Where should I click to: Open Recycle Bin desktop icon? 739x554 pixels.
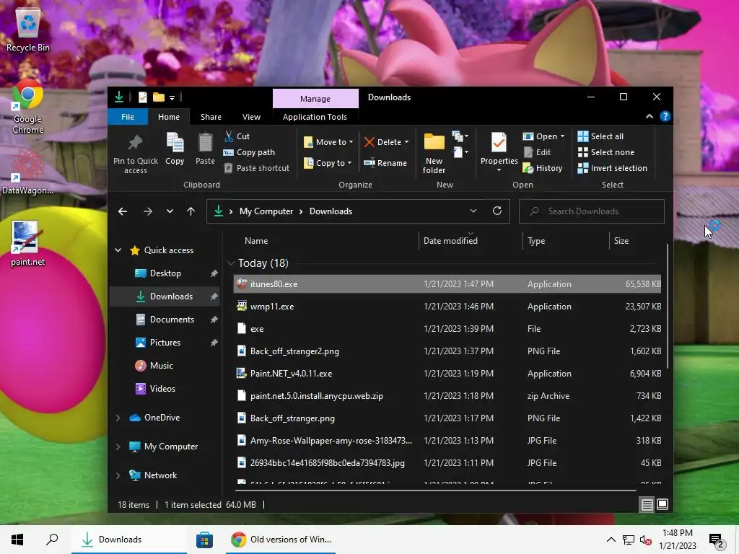tap(28, 29)
